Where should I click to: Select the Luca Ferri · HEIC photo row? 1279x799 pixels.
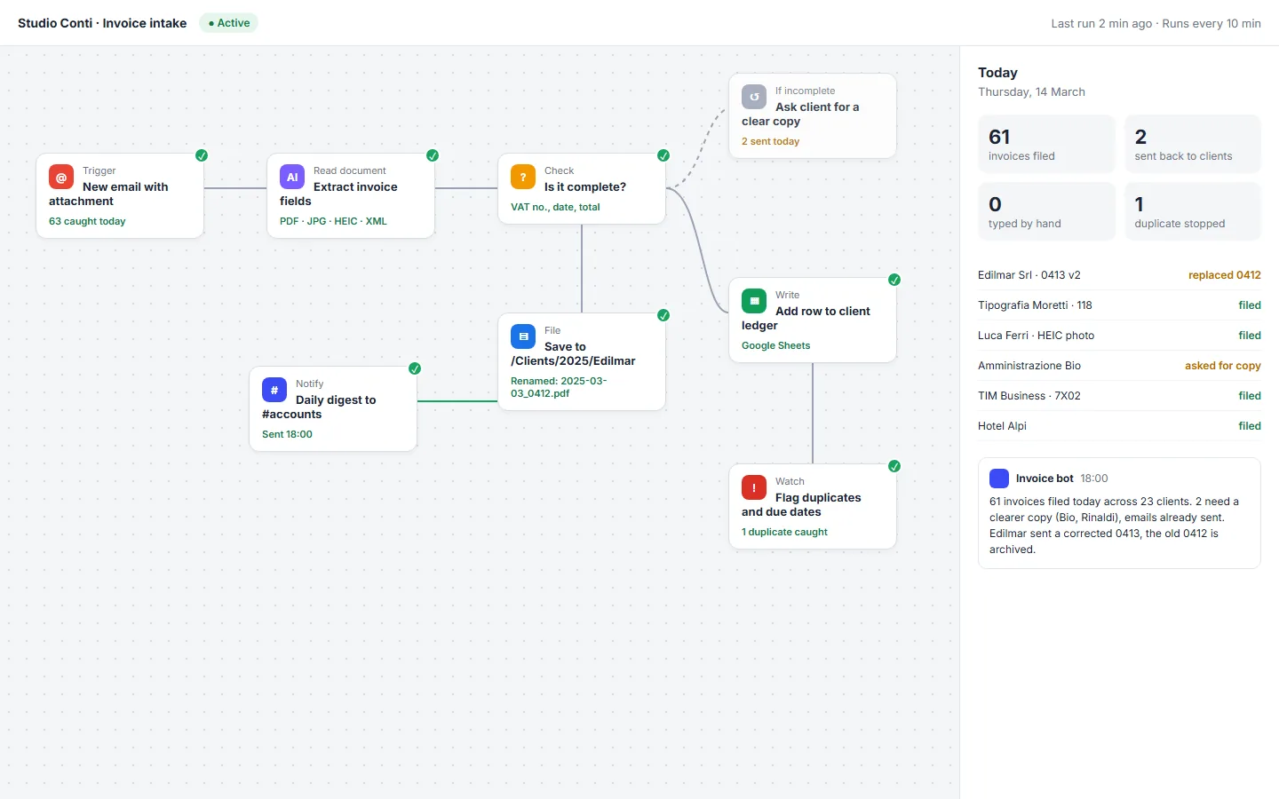click(1119, 336)
